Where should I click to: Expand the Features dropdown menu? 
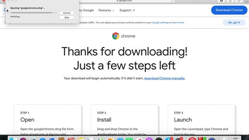[106, 10]
